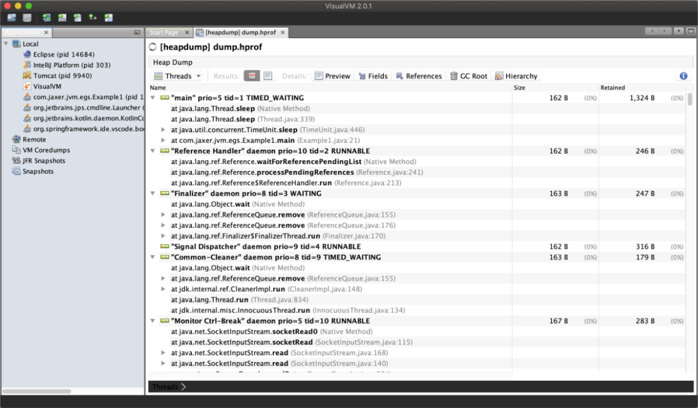
Task: Click the Snapshots node icon
Action: coord(16,171)
